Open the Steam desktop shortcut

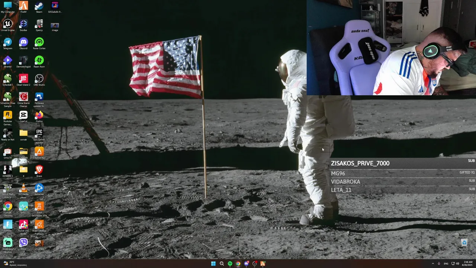pyautogui.click(x=39, y=7)
